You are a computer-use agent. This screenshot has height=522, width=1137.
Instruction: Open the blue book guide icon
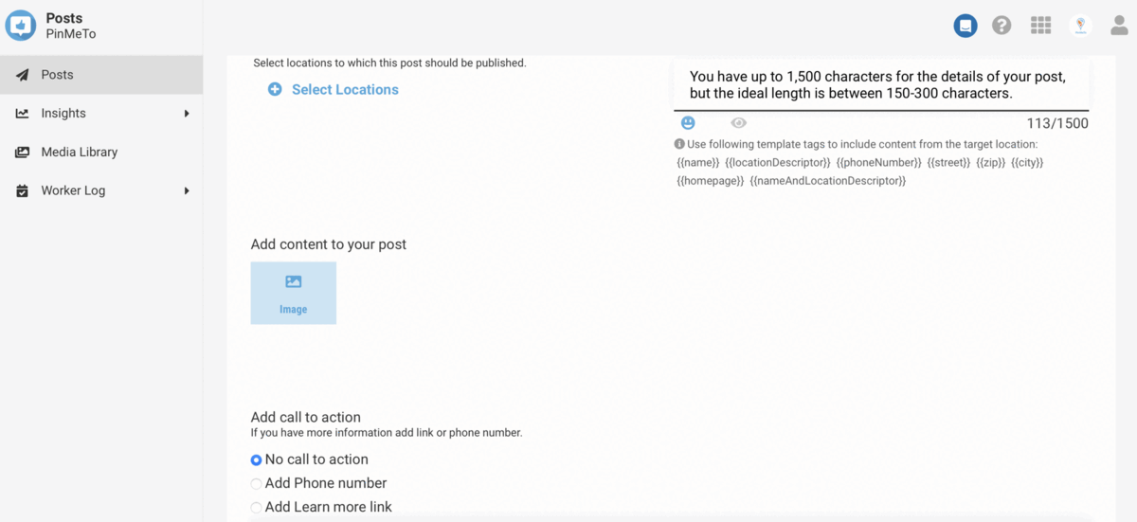click(965, 26)
